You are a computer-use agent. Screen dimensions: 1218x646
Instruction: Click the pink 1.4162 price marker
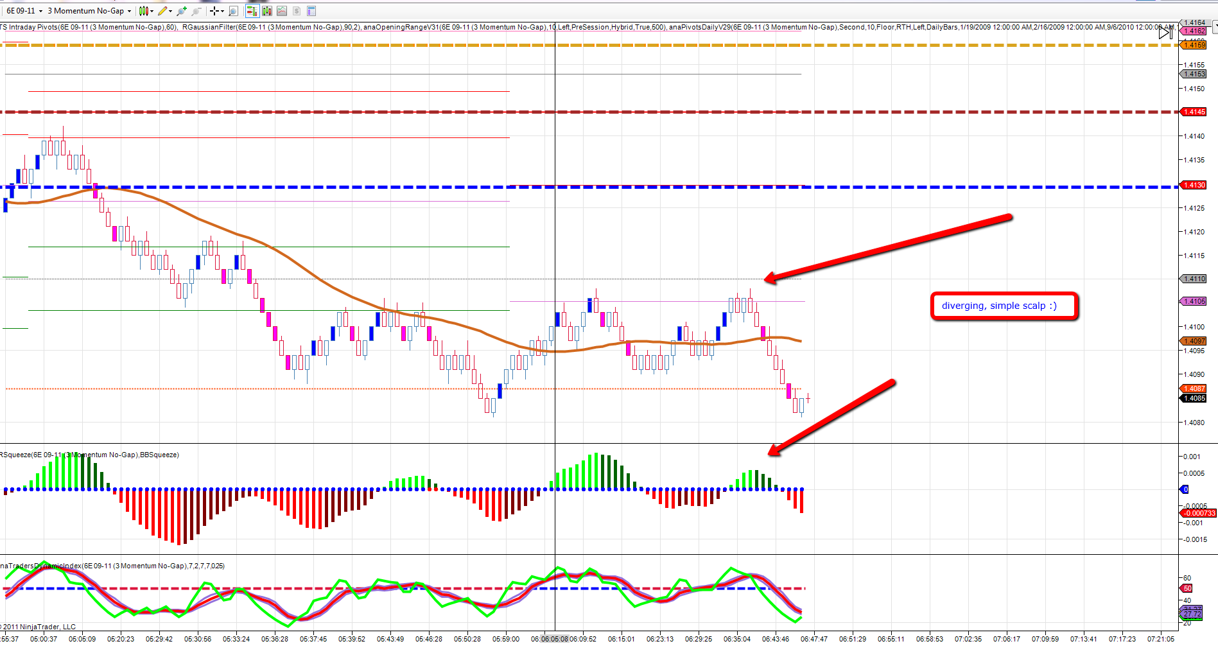1194,31
